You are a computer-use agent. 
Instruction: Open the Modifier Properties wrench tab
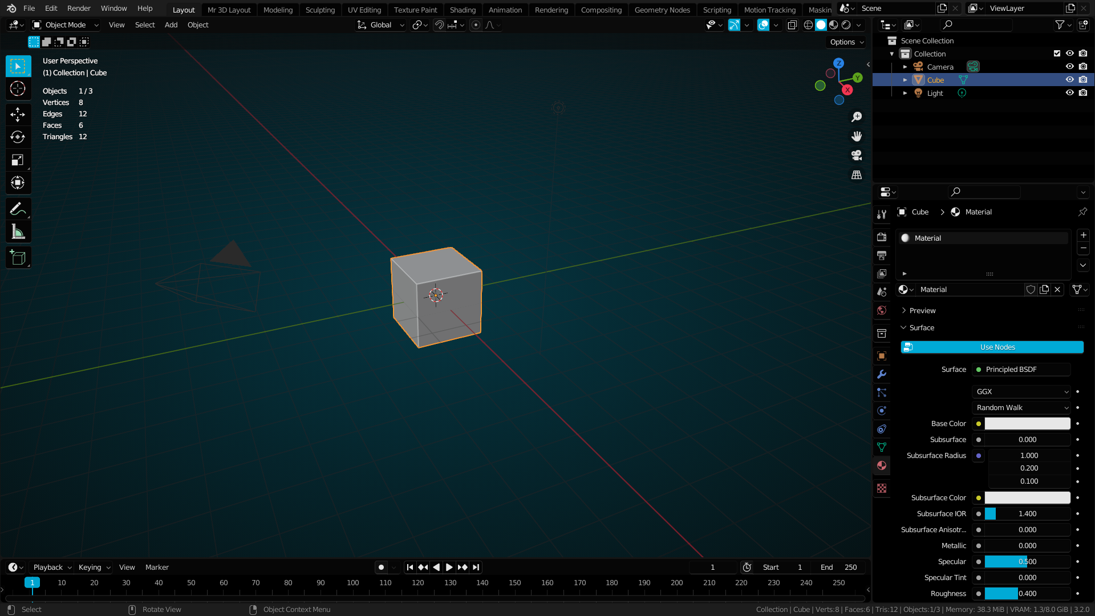(x=882, y=374)
